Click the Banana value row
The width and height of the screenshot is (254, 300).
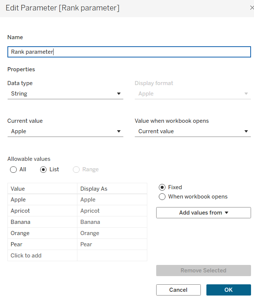pos(42,222)
